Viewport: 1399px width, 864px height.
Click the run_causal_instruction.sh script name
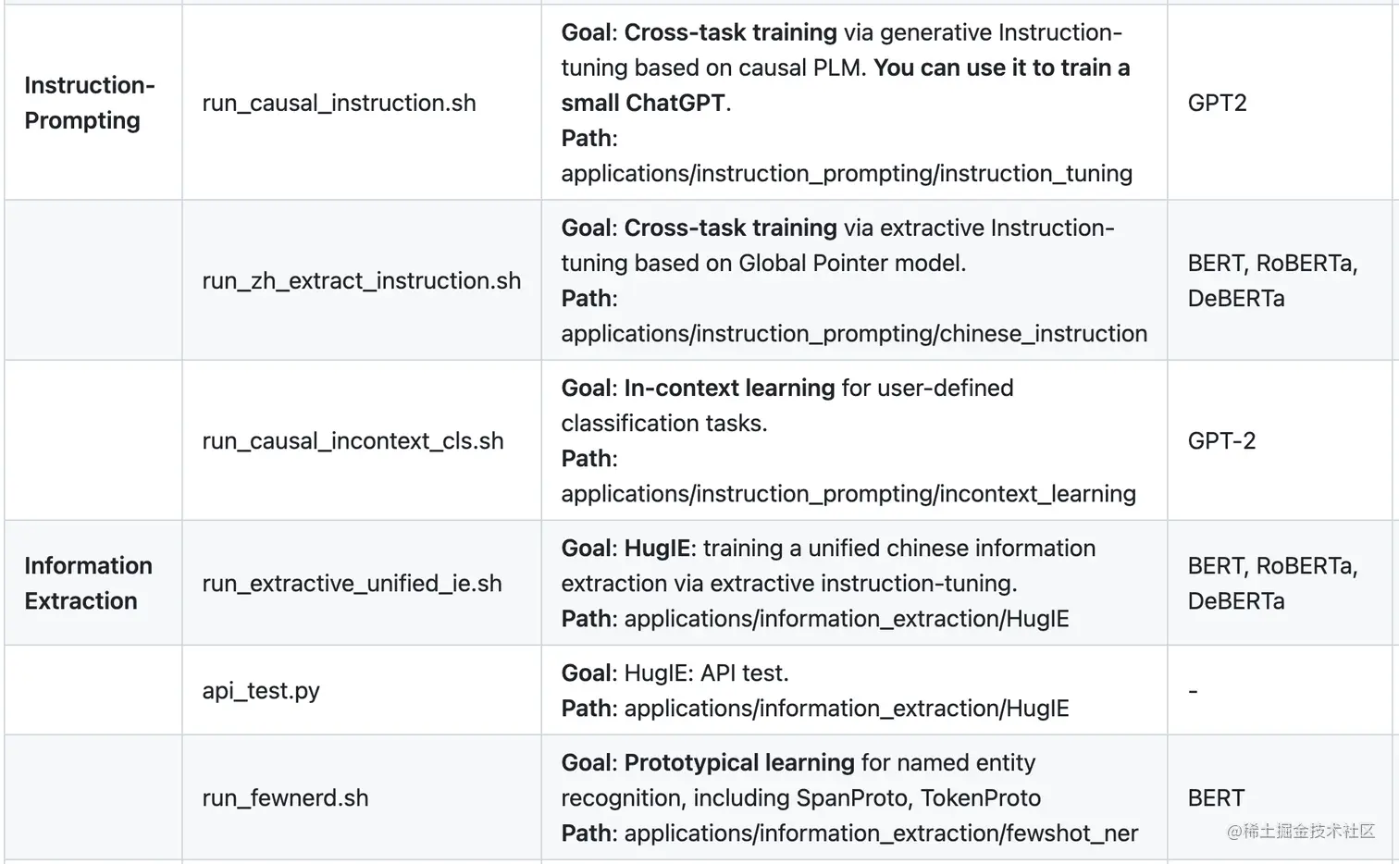[x=339, y=103]
